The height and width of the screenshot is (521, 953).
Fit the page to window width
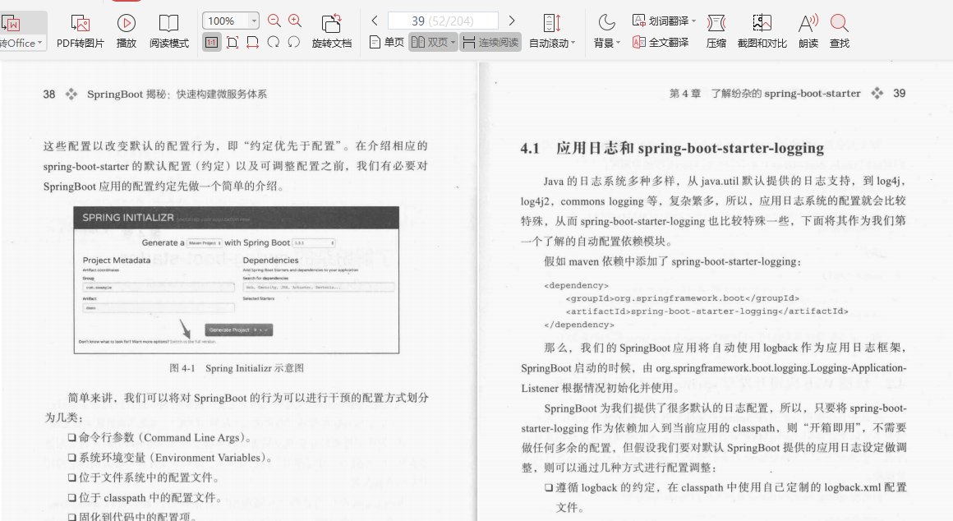click(253, 43)
